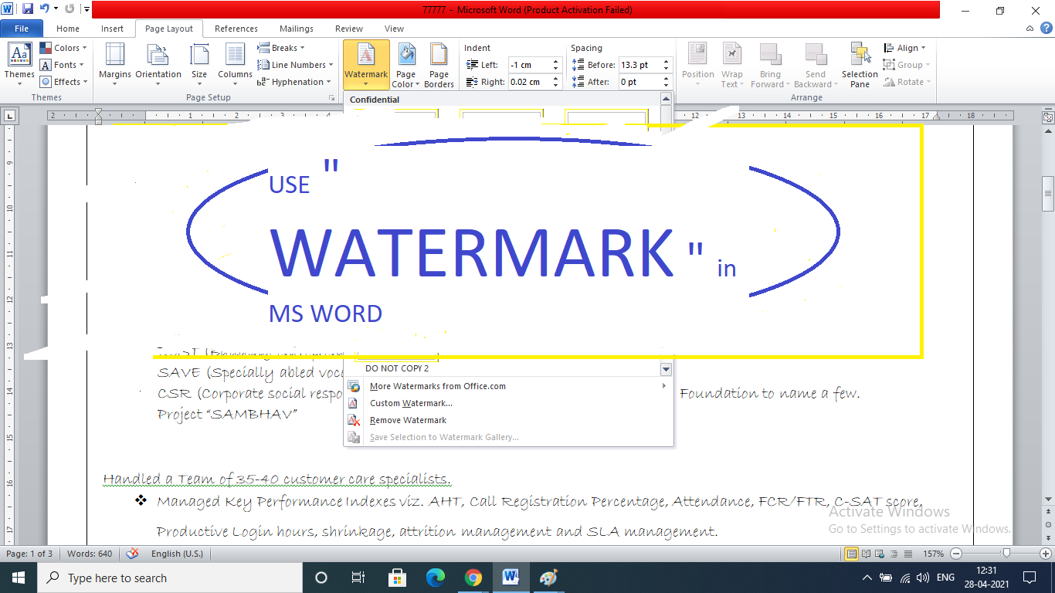Screen dimensions: 1055x593
Task: Open the Review ribbon tab
Action: pos(348,28)
